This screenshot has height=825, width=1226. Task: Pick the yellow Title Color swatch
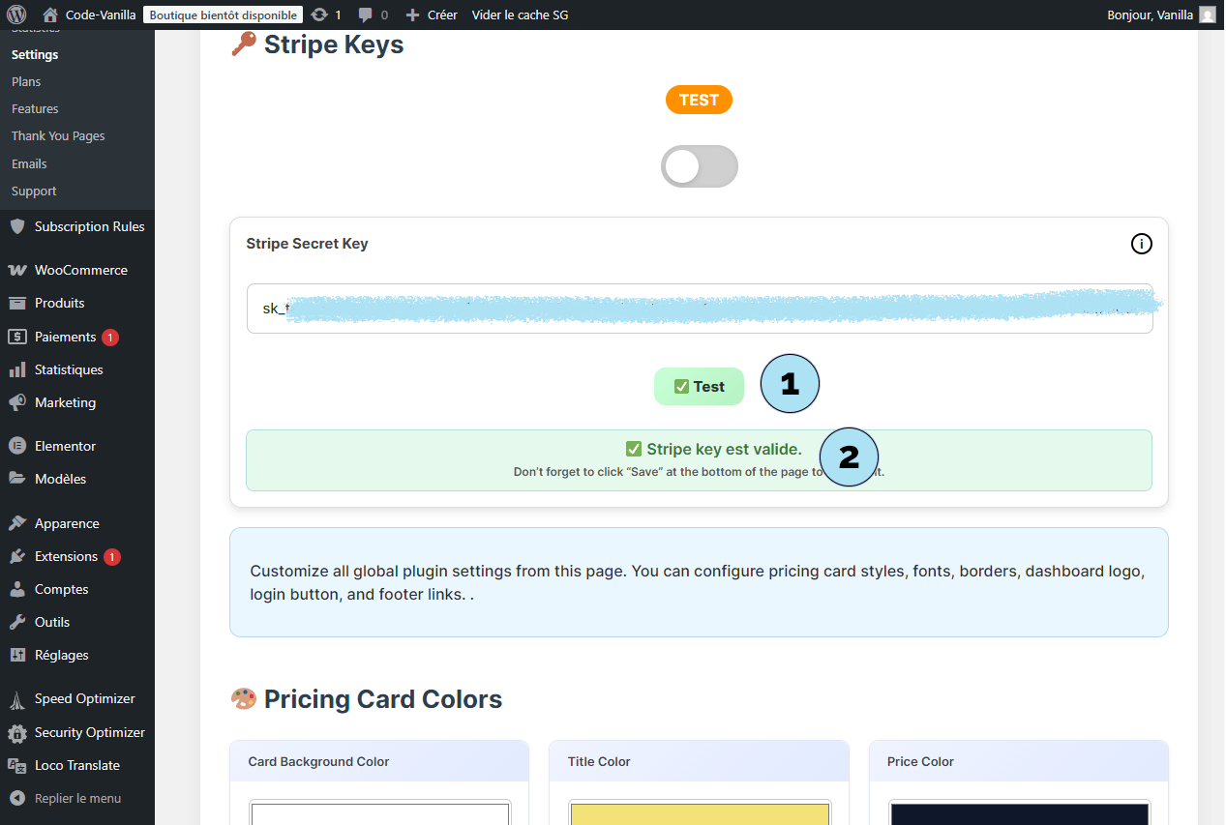(699, 812)
